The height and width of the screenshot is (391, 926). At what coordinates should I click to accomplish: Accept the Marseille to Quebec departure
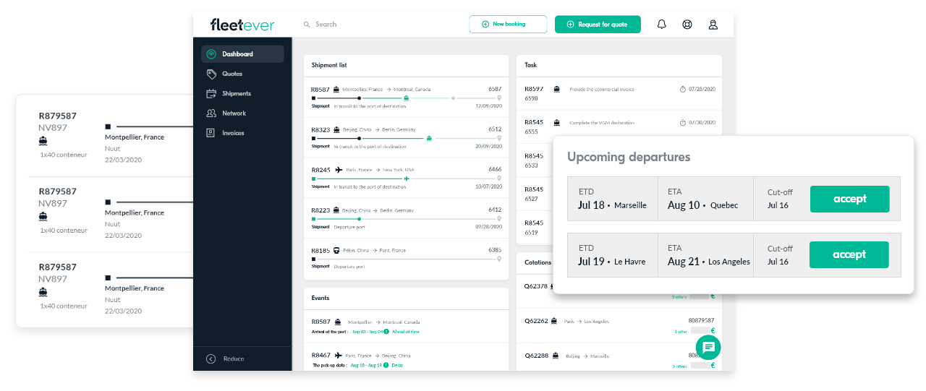(849, 199)
